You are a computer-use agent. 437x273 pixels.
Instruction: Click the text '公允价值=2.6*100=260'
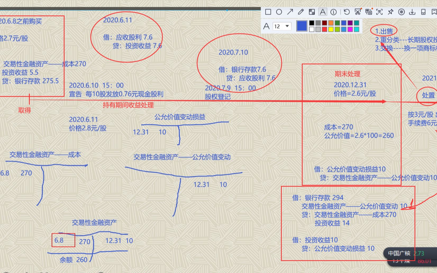[359, 136]
